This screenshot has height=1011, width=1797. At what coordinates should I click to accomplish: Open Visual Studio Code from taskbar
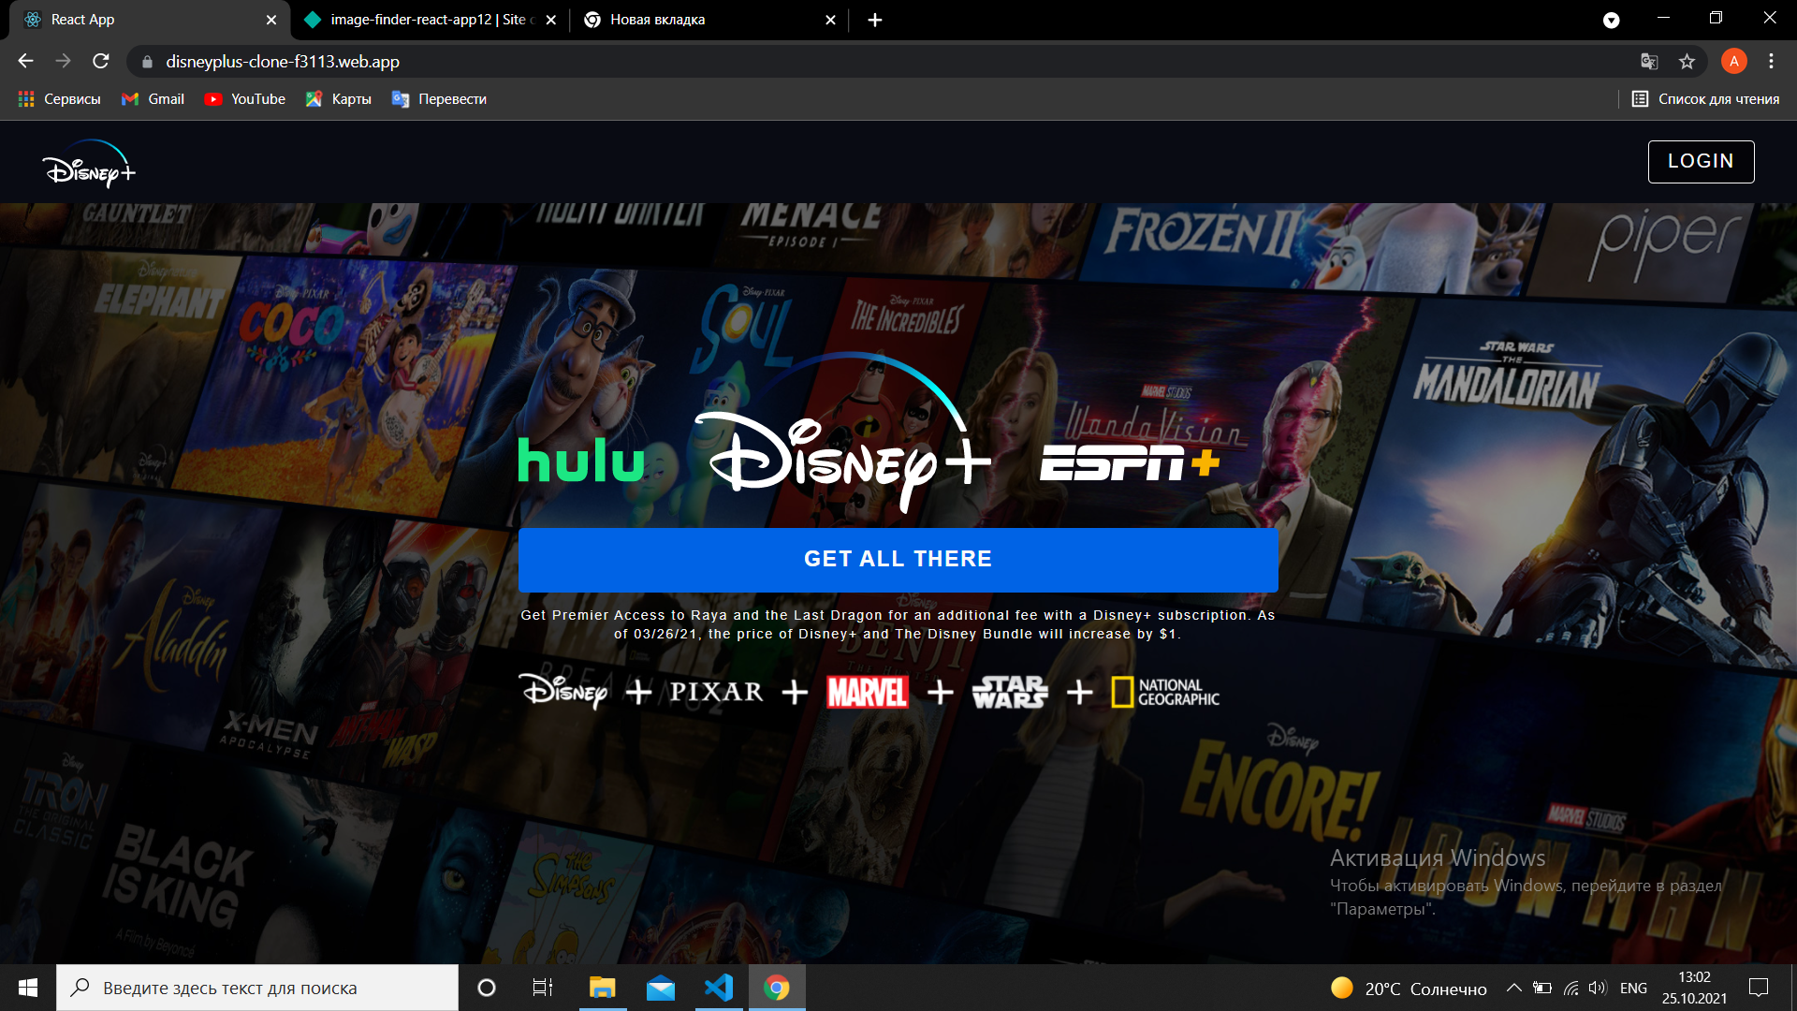point(719,988)
